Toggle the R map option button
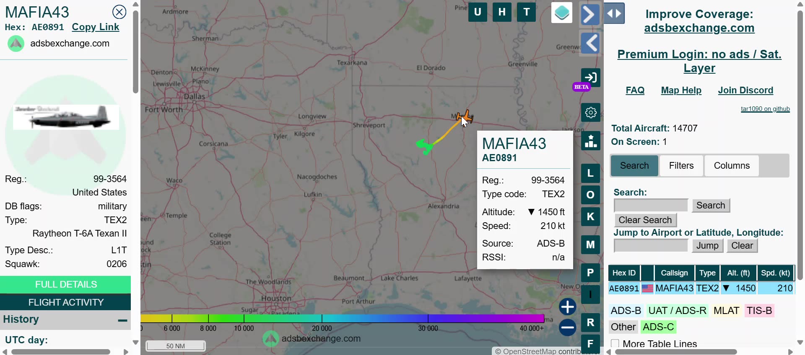Image resolution: width=805 pixels, height=355 pixels. 590,323
